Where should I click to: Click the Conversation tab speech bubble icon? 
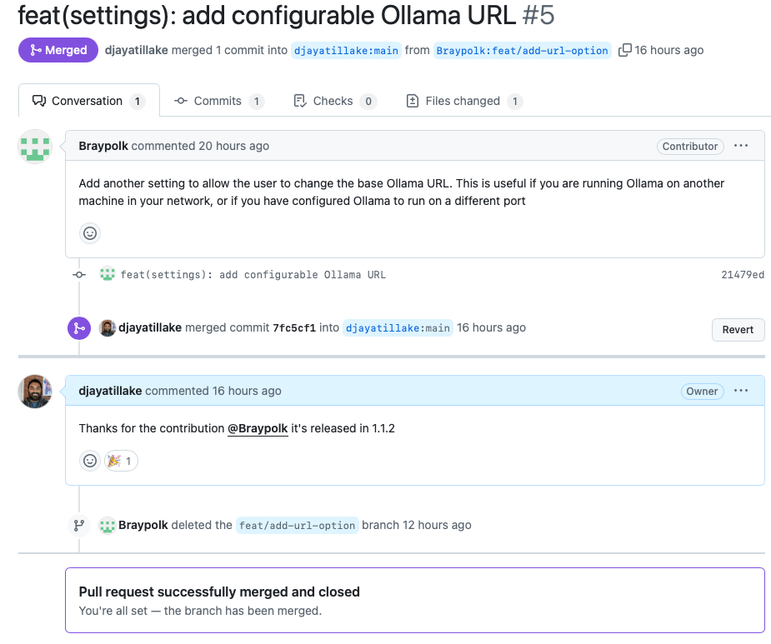(39, 101)
